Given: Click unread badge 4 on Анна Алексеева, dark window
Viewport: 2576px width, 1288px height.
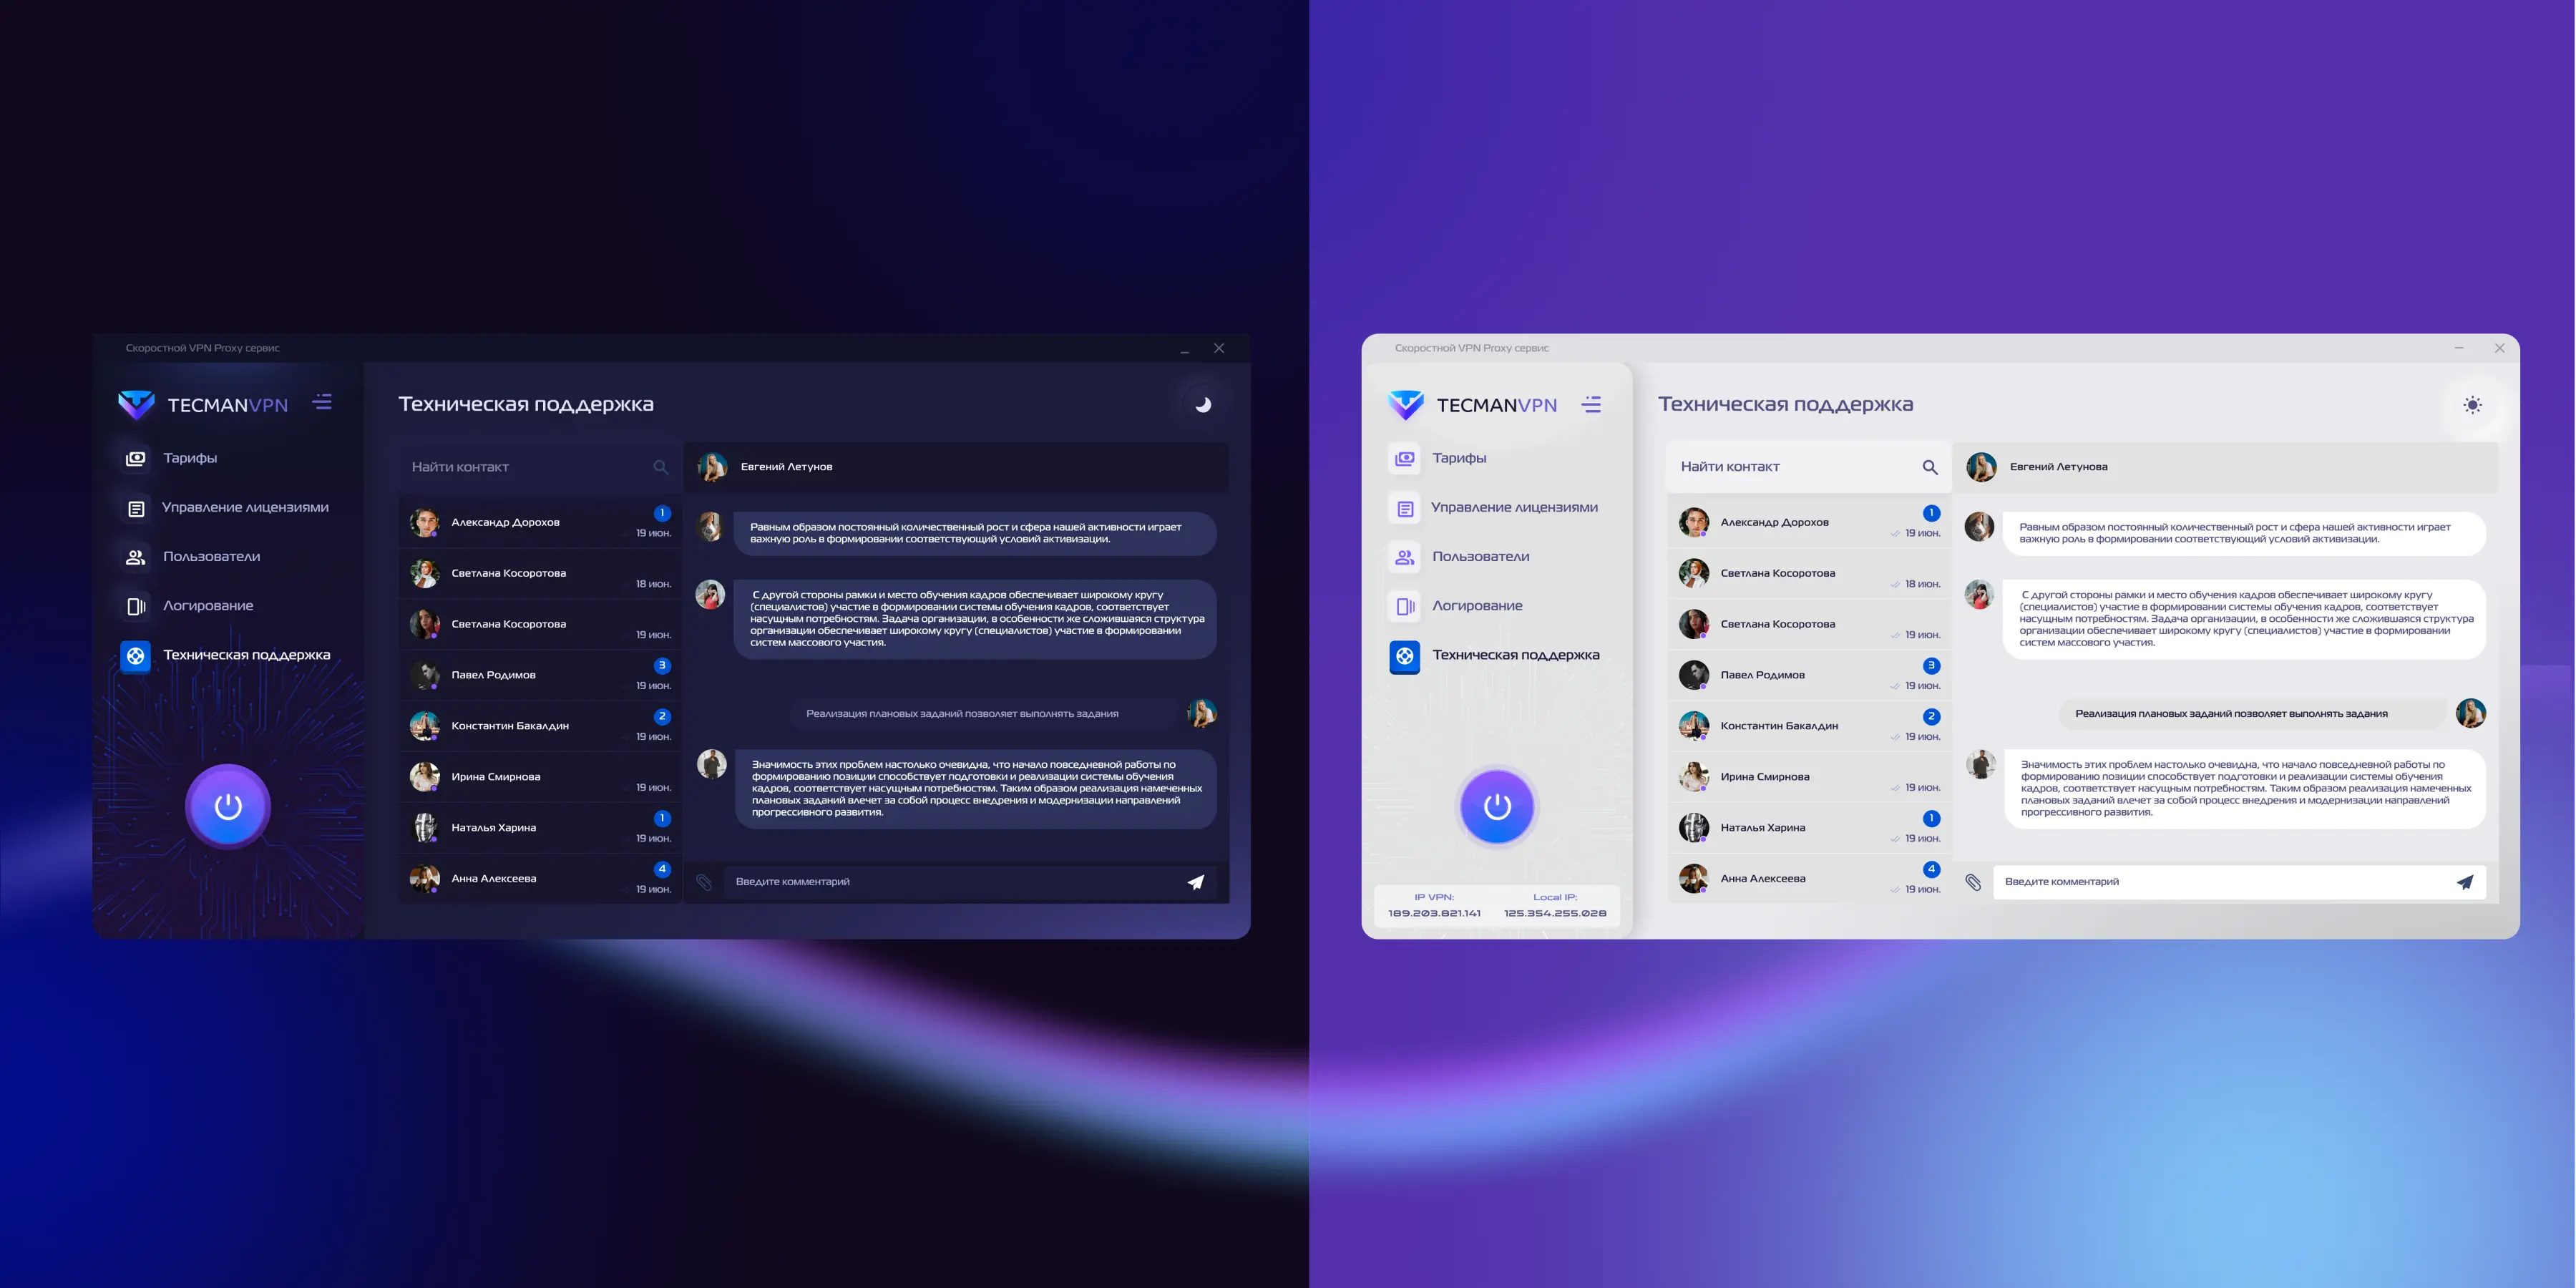Looking at the screenshot, I should [662, 869].
